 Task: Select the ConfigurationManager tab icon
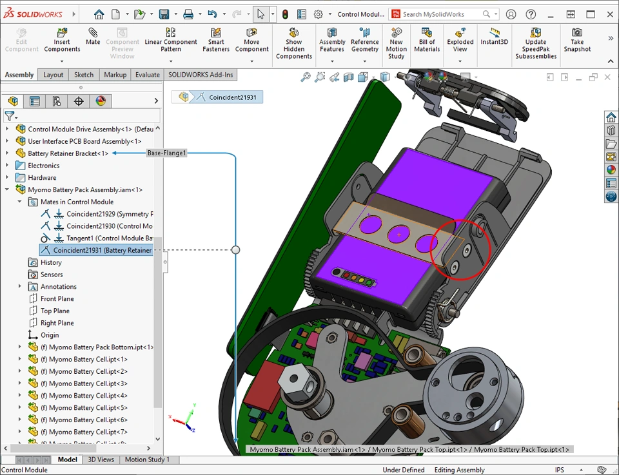[57, 101]
